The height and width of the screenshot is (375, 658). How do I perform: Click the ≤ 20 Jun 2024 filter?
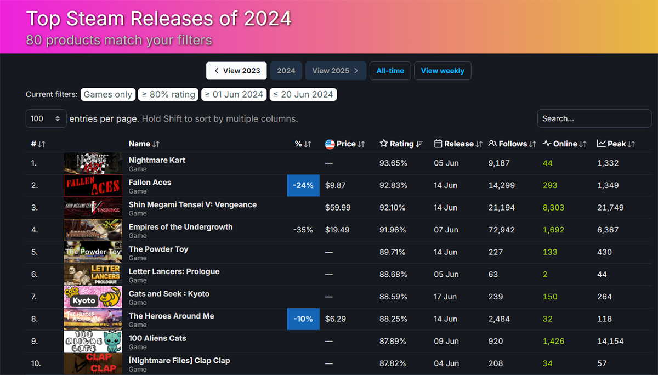[x=303, y=94]
